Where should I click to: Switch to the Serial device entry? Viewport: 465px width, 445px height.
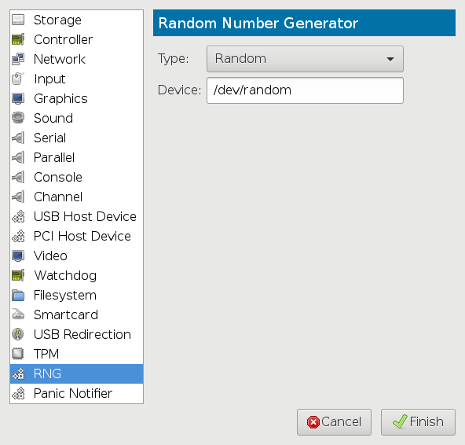pos(76,138)
